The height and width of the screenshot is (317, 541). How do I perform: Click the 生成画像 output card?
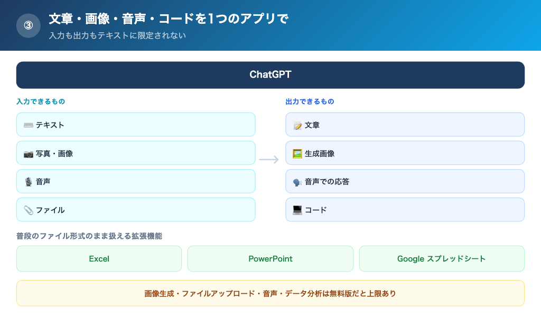point(405,153)
